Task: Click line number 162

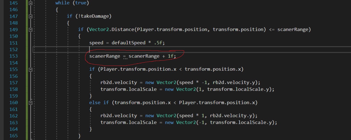Action: point(13,116)
